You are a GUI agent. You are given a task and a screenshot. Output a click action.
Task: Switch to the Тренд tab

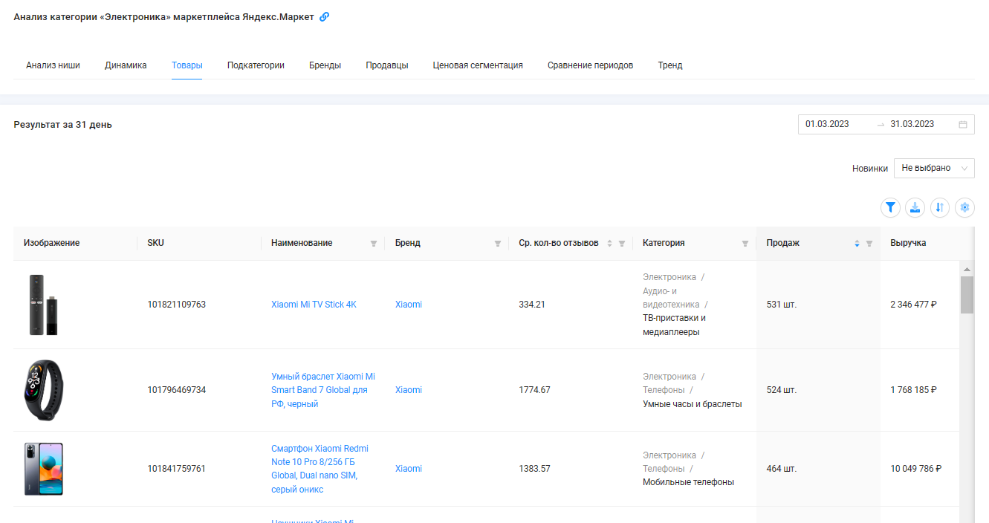[x=669, y=65]
